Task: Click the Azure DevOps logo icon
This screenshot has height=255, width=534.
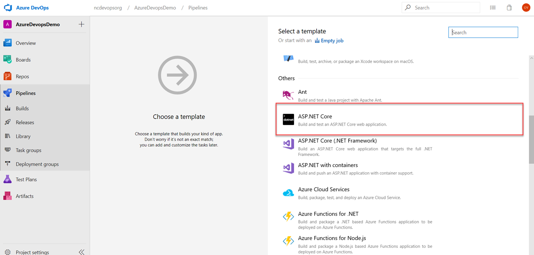Action: (x=8, y=8)
